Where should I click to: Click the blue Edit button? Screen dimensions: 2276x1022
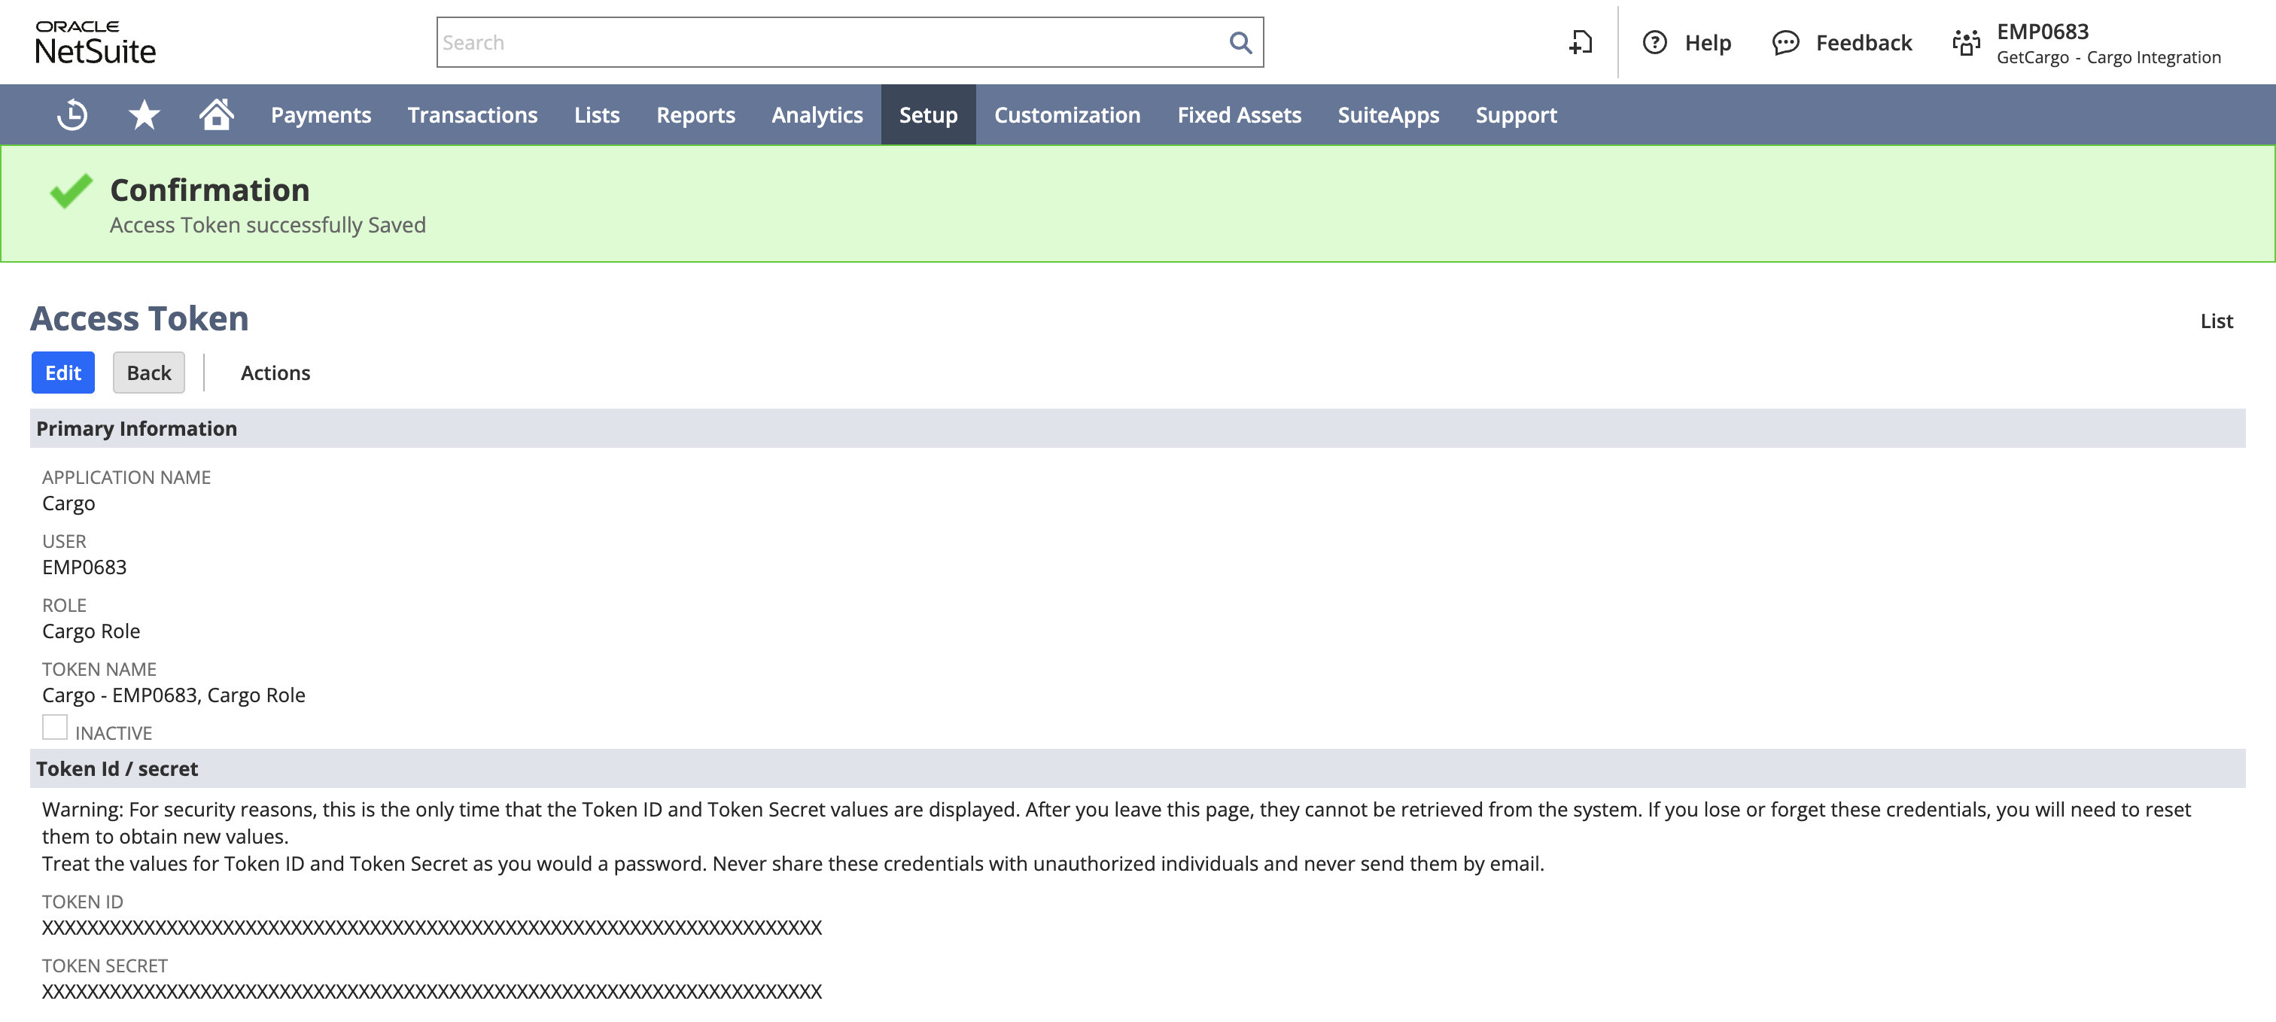click(x=62, y=373)
